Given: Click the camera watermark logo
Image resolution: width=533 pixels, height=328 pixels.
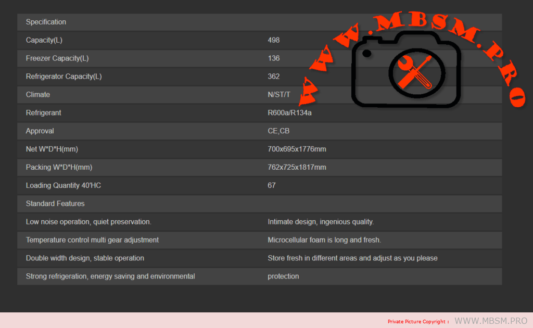Looking at the screenshot, I should pyautogui.click(x=406, y=69).
